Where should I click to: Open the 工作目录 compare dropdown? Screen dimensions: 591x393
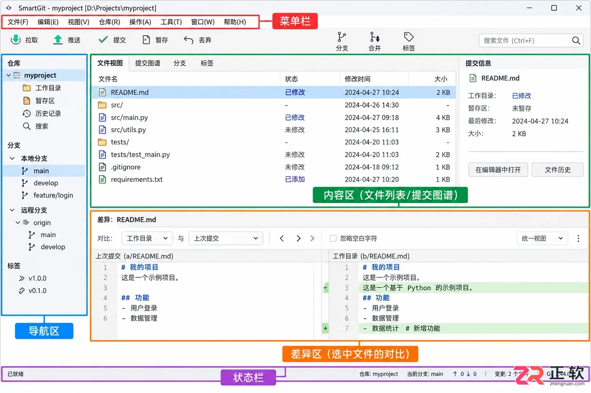(147, 238)
